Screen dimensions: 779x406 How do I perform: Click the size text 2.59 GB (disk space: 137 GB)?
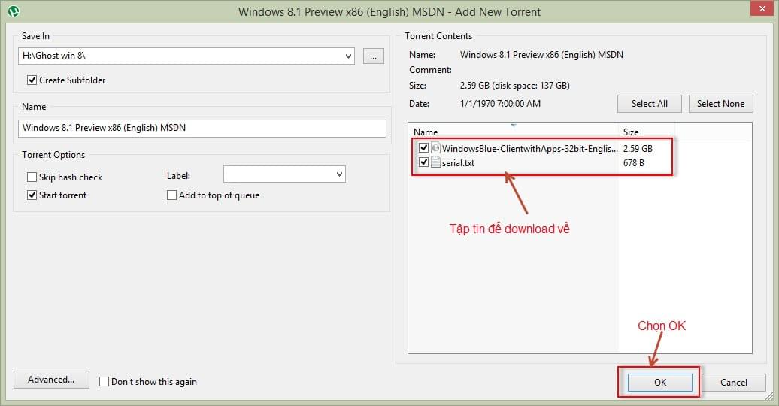(514, 86)
